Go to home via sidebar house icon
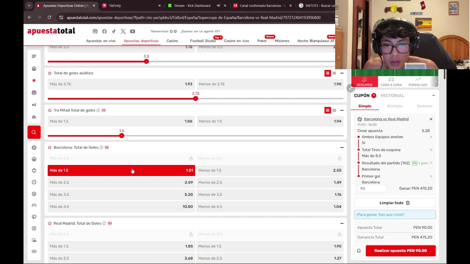Screen dimensions: 470x264 point(34,69)
